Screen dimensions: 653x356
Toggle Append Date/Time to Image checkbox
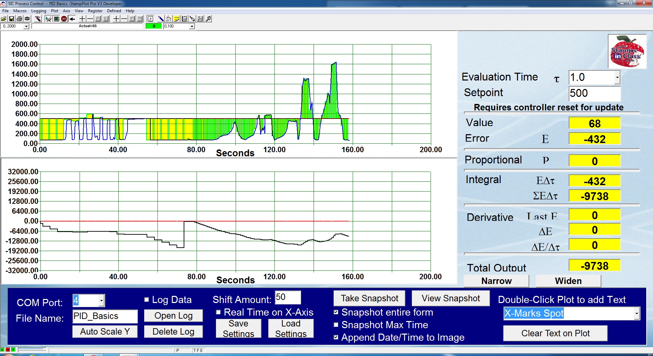pos(336,337)
